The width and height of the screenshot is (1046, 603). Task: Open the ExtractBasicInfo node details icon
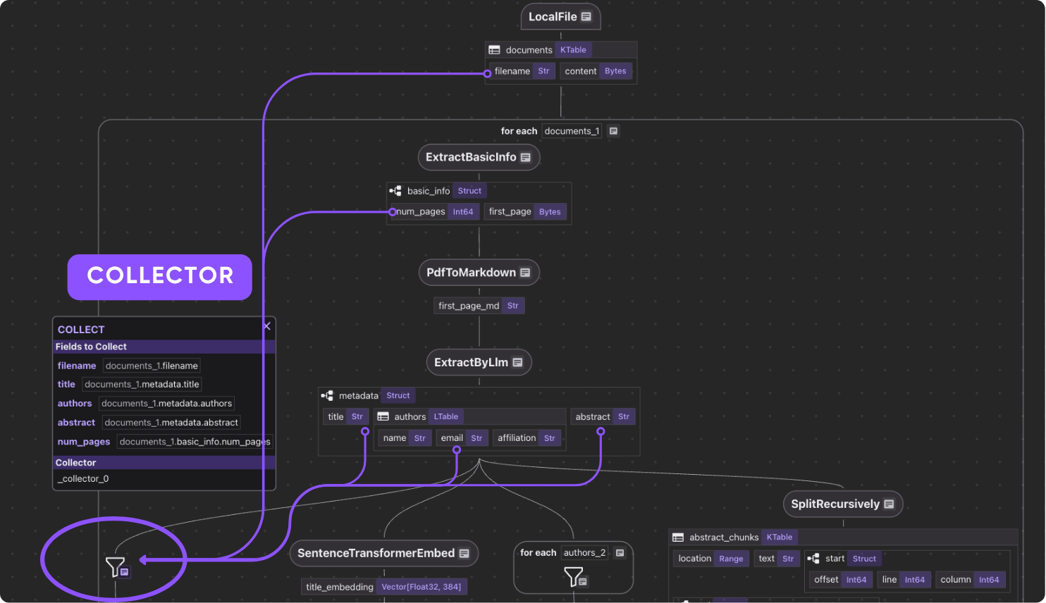click(525, 157)
